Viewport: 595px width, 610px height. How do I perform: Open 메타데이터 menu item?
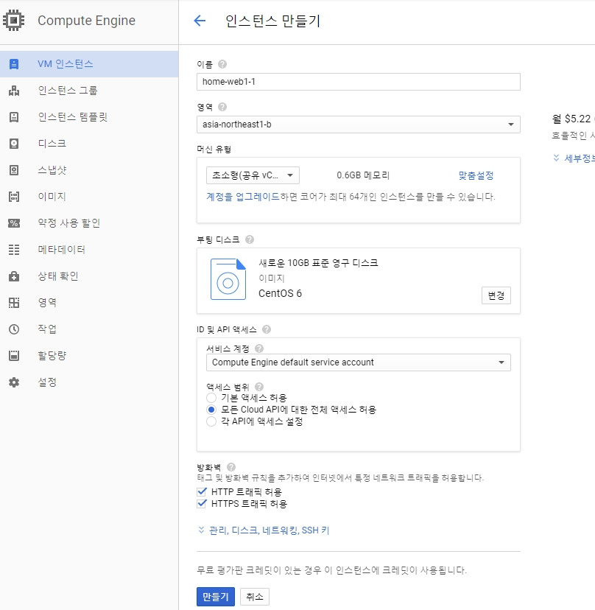click(x=89, y=249)
